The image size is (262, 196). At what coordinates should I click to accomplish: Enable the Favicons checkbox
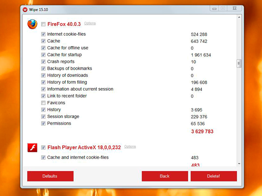pos(43,103)
